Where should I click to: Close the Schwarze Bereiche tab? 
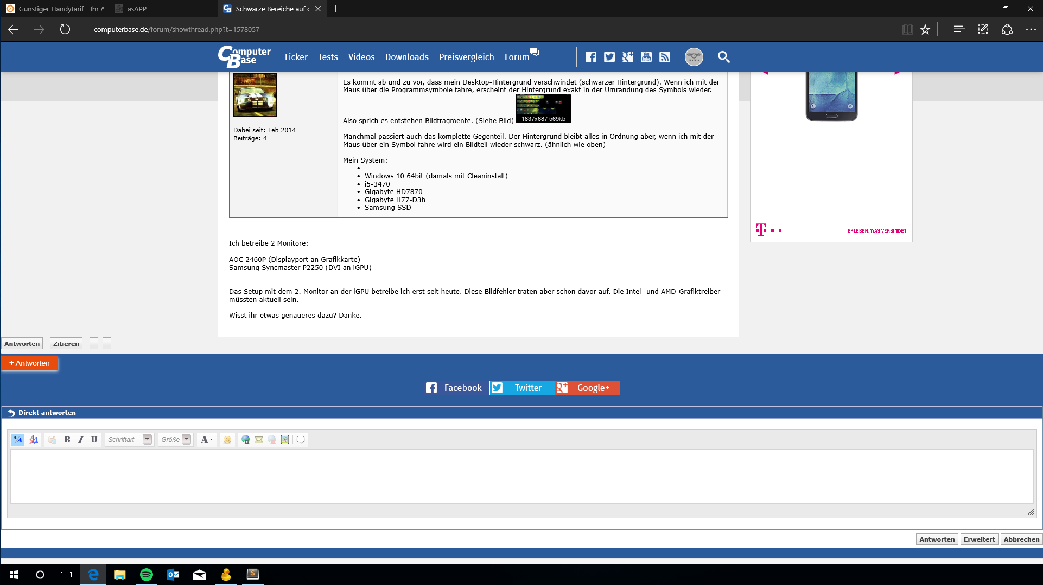[x=318, y=9]
